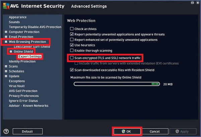
Task: Expand the Computer Protection tree node
Action: pos(6,32)
